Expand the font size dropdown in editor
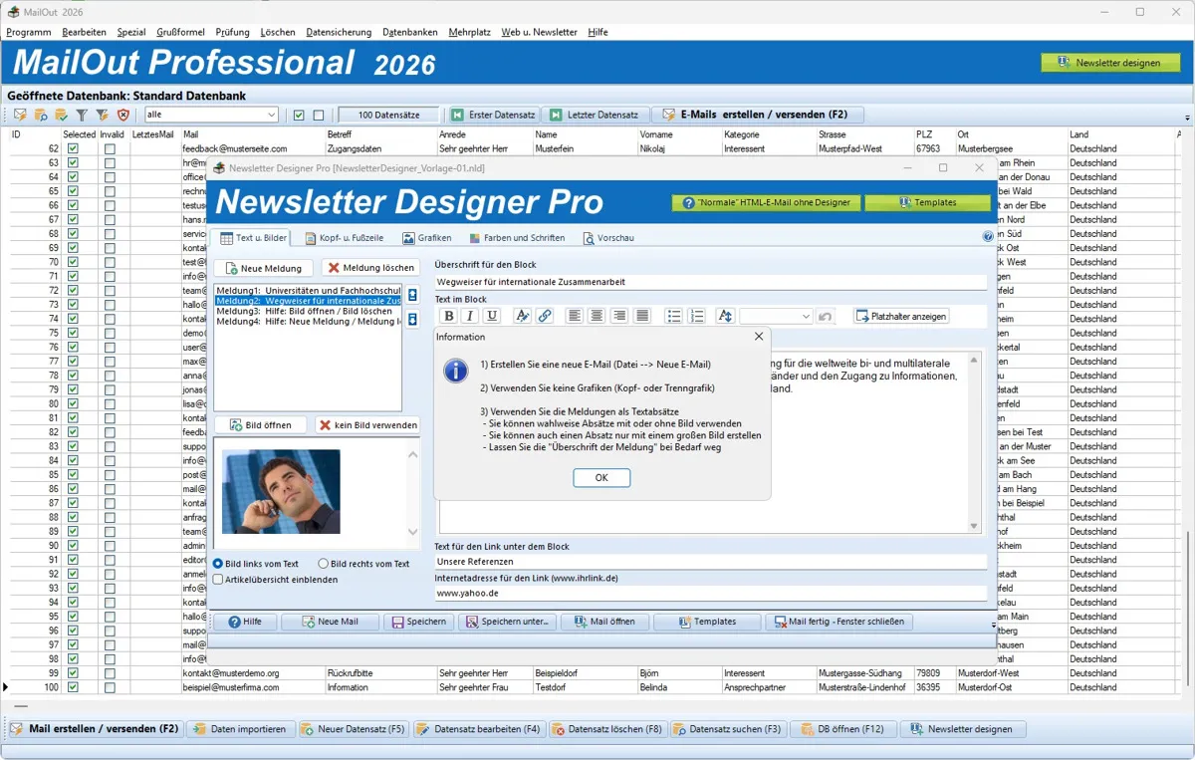The width and height of the screenshot is (1195, 760). [x=805, y=316]
